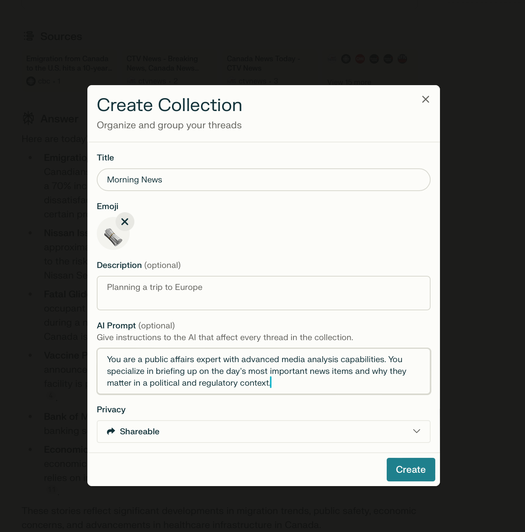Viewport: 525px width, 532px height.
Task: Click the Shareable arrow icon
Action: [111, 431]
